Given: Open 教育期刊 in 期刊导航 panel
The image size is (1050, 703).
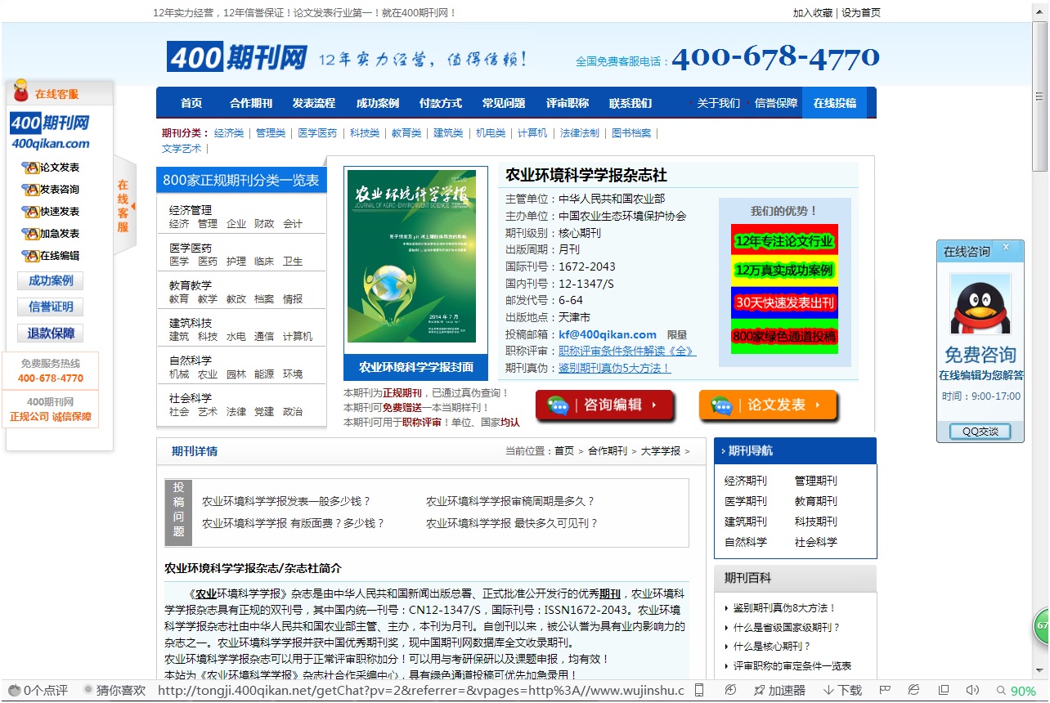Looking at the screenshot, I should click(816, 501).
